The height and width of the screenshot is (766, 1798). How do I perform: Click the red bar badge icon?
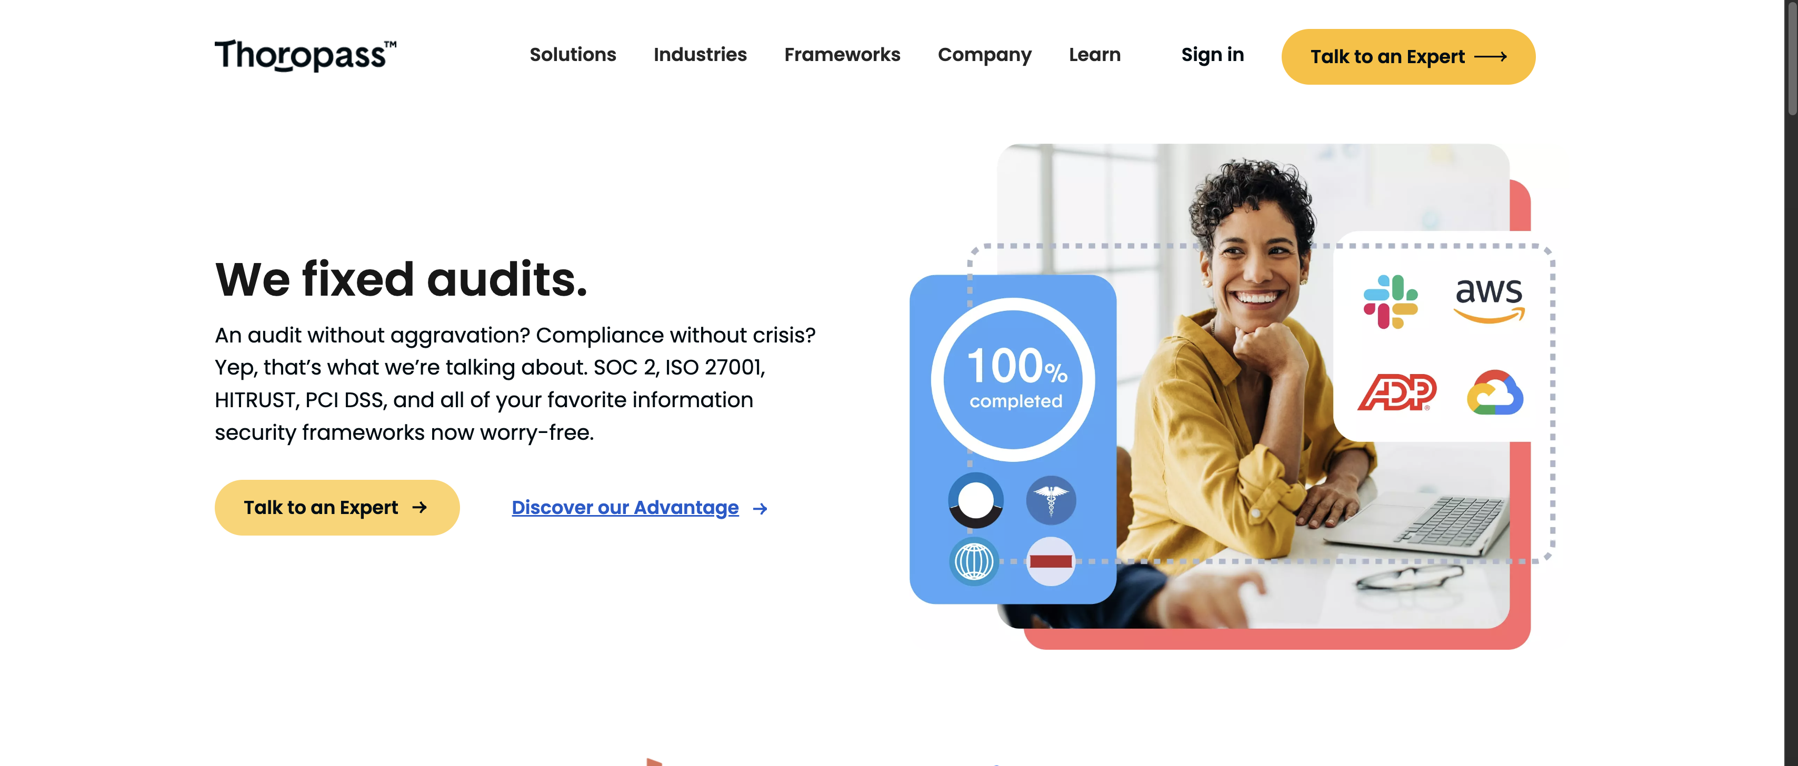click(1051, 561)
